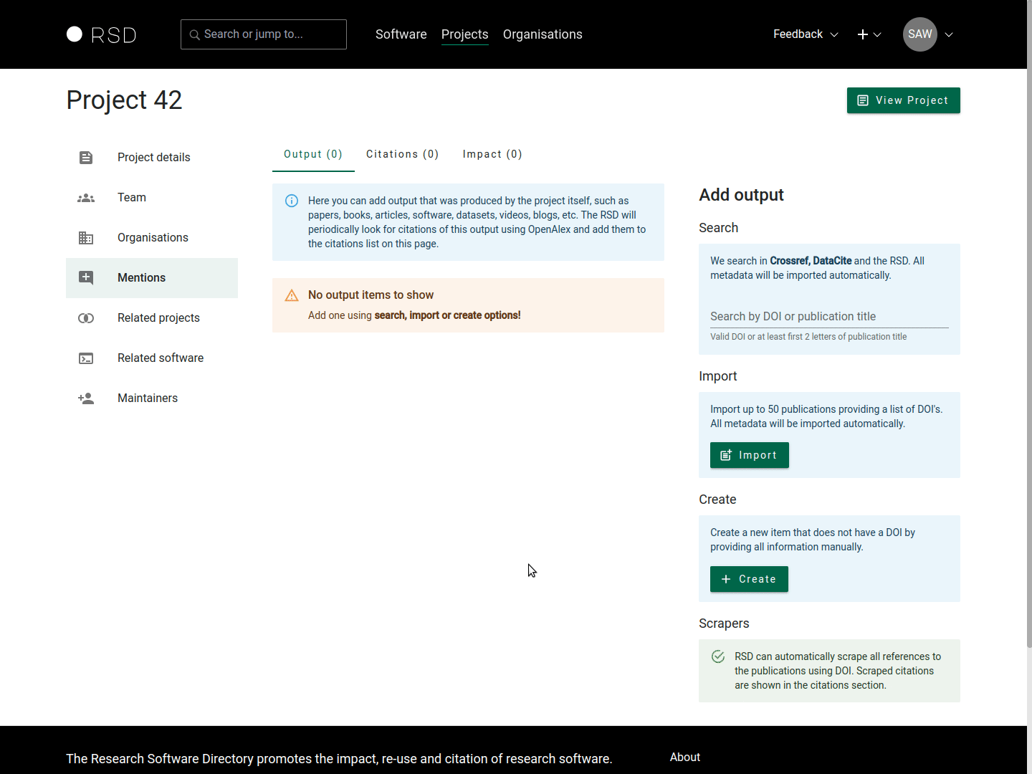Switch to the Impact (0) tab

[492, 154]
